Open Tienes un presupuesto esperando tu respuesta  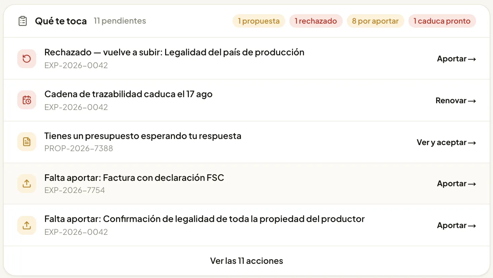[x=143, y=136]
